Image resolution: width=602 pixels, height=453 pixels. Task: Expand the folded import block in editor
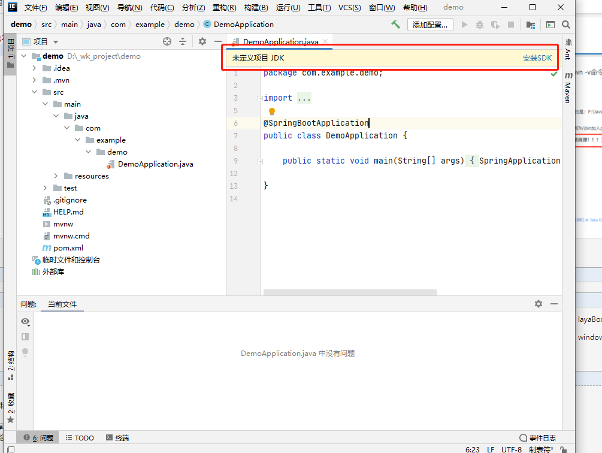point(260,98)
